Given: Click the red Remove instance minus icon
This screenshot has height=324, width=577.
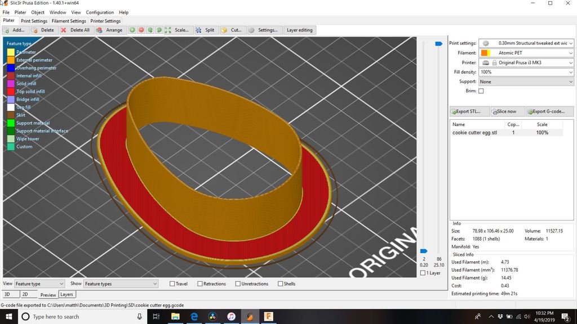Looking at the screenshot, I should tap(141, 30).
